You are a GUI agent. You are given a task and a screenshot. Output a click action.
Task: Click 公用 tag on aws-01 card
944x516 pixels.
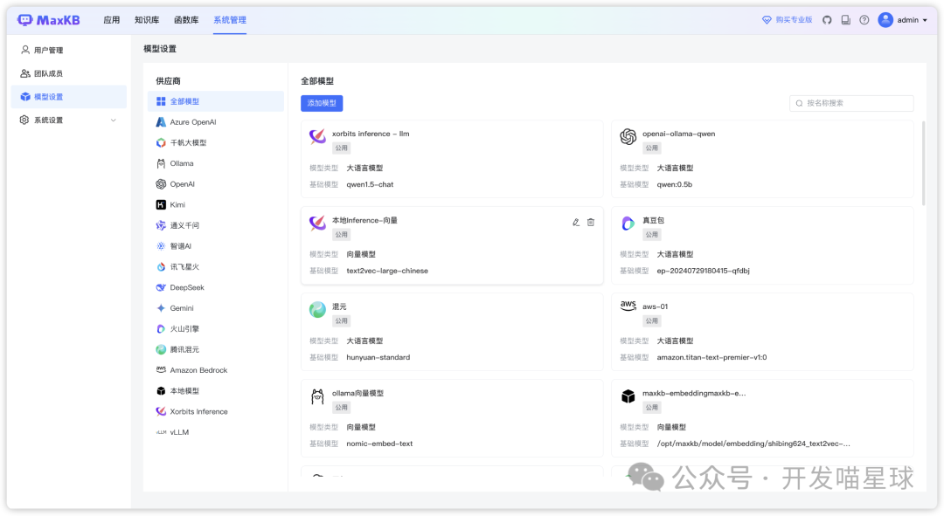(651, 321)
